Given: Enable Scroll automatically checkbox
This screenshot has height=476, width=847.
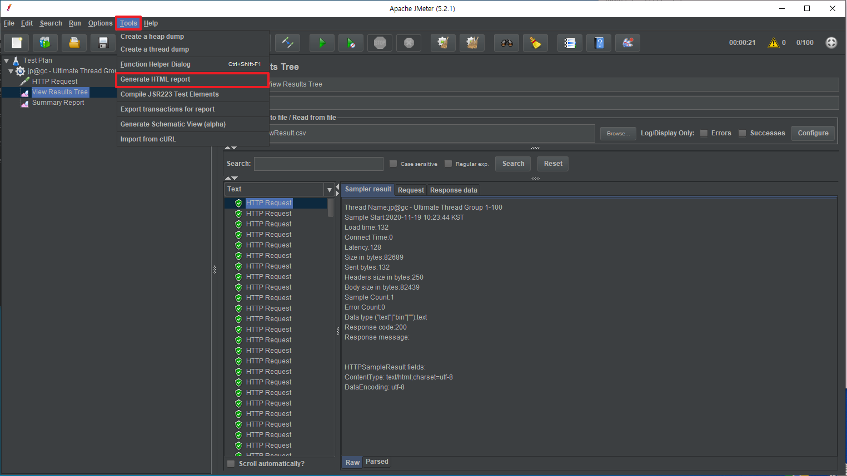Looking at the screenshot, I should click(231, 464).
